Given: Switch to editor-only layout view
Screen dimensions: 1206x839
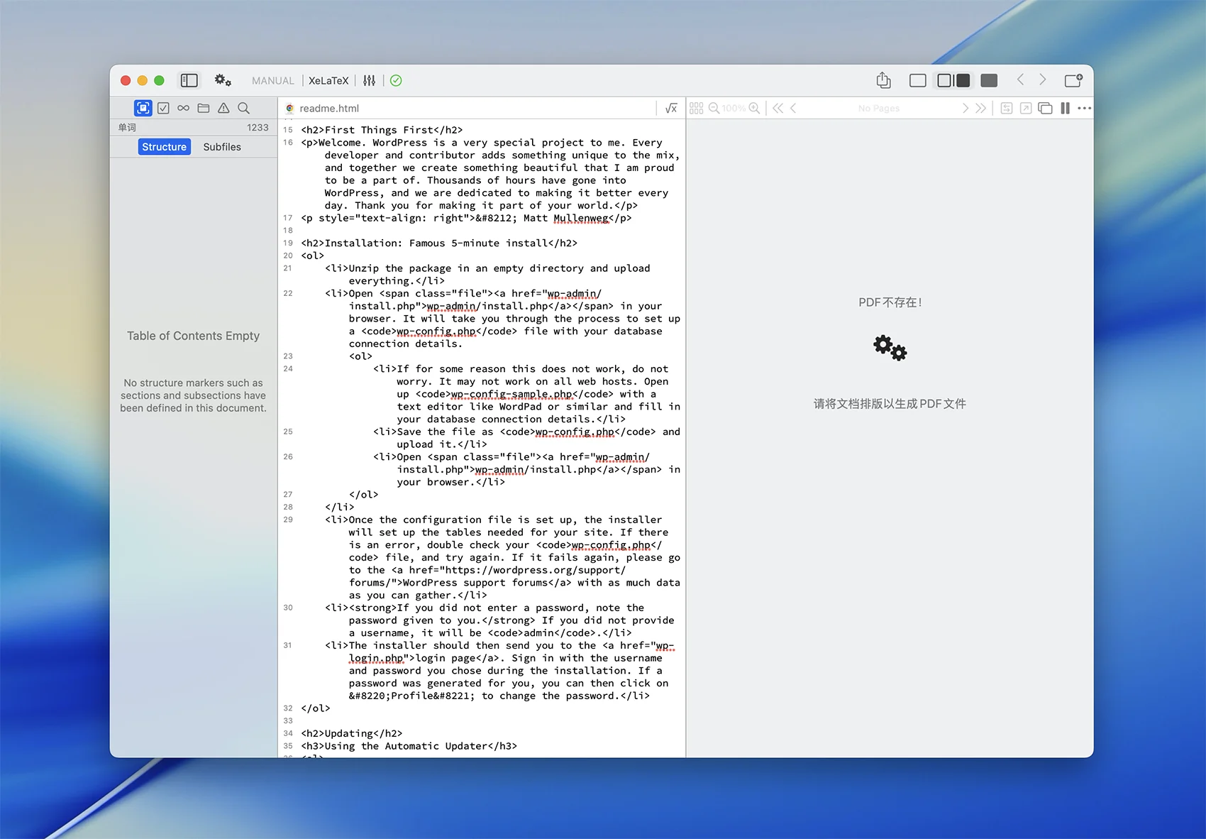Looking at the screenshot, I should tap(917, 81).
